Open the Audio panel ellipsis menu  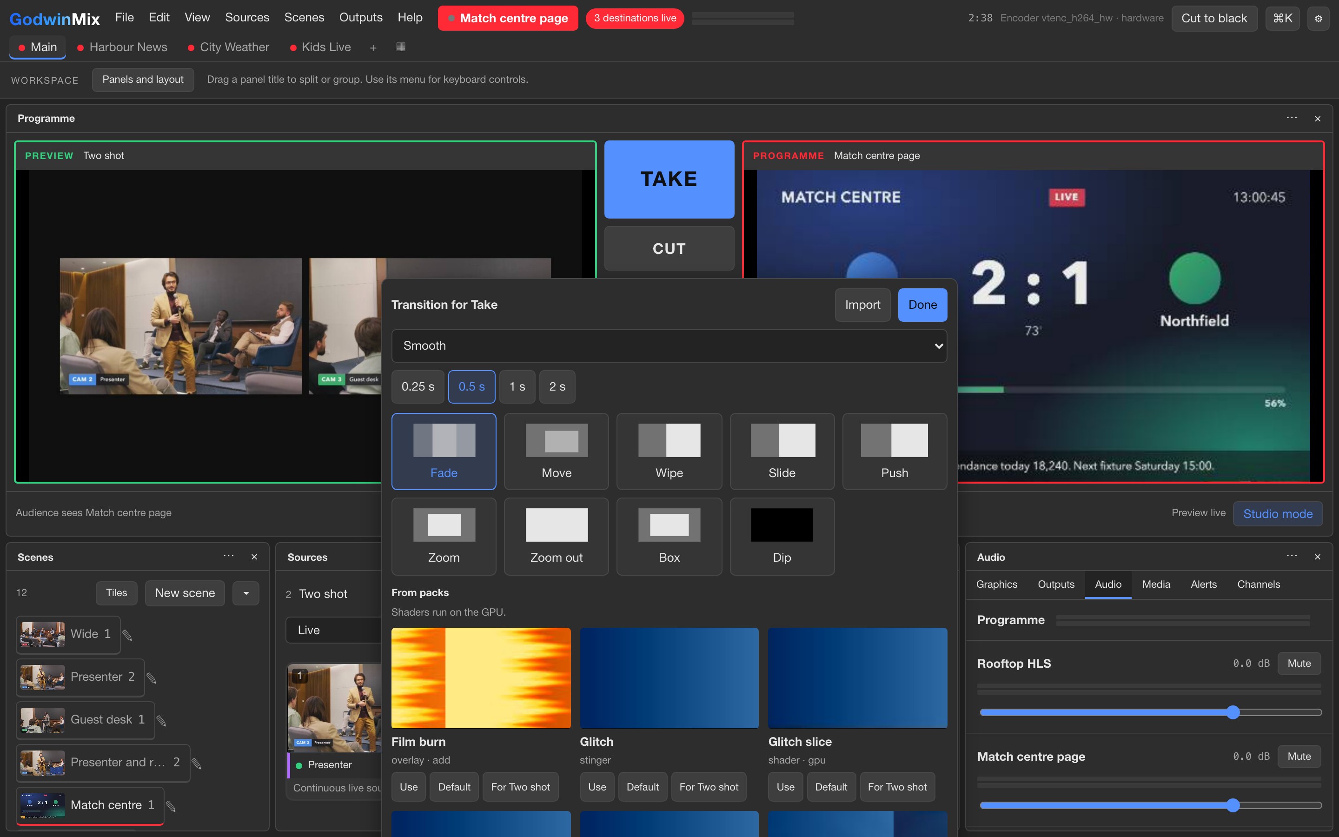tap(1292, 556)
